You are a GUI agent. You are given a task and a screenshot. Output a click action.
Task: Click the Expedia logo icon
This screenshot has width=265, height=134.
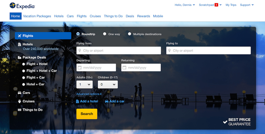[12, 5]
